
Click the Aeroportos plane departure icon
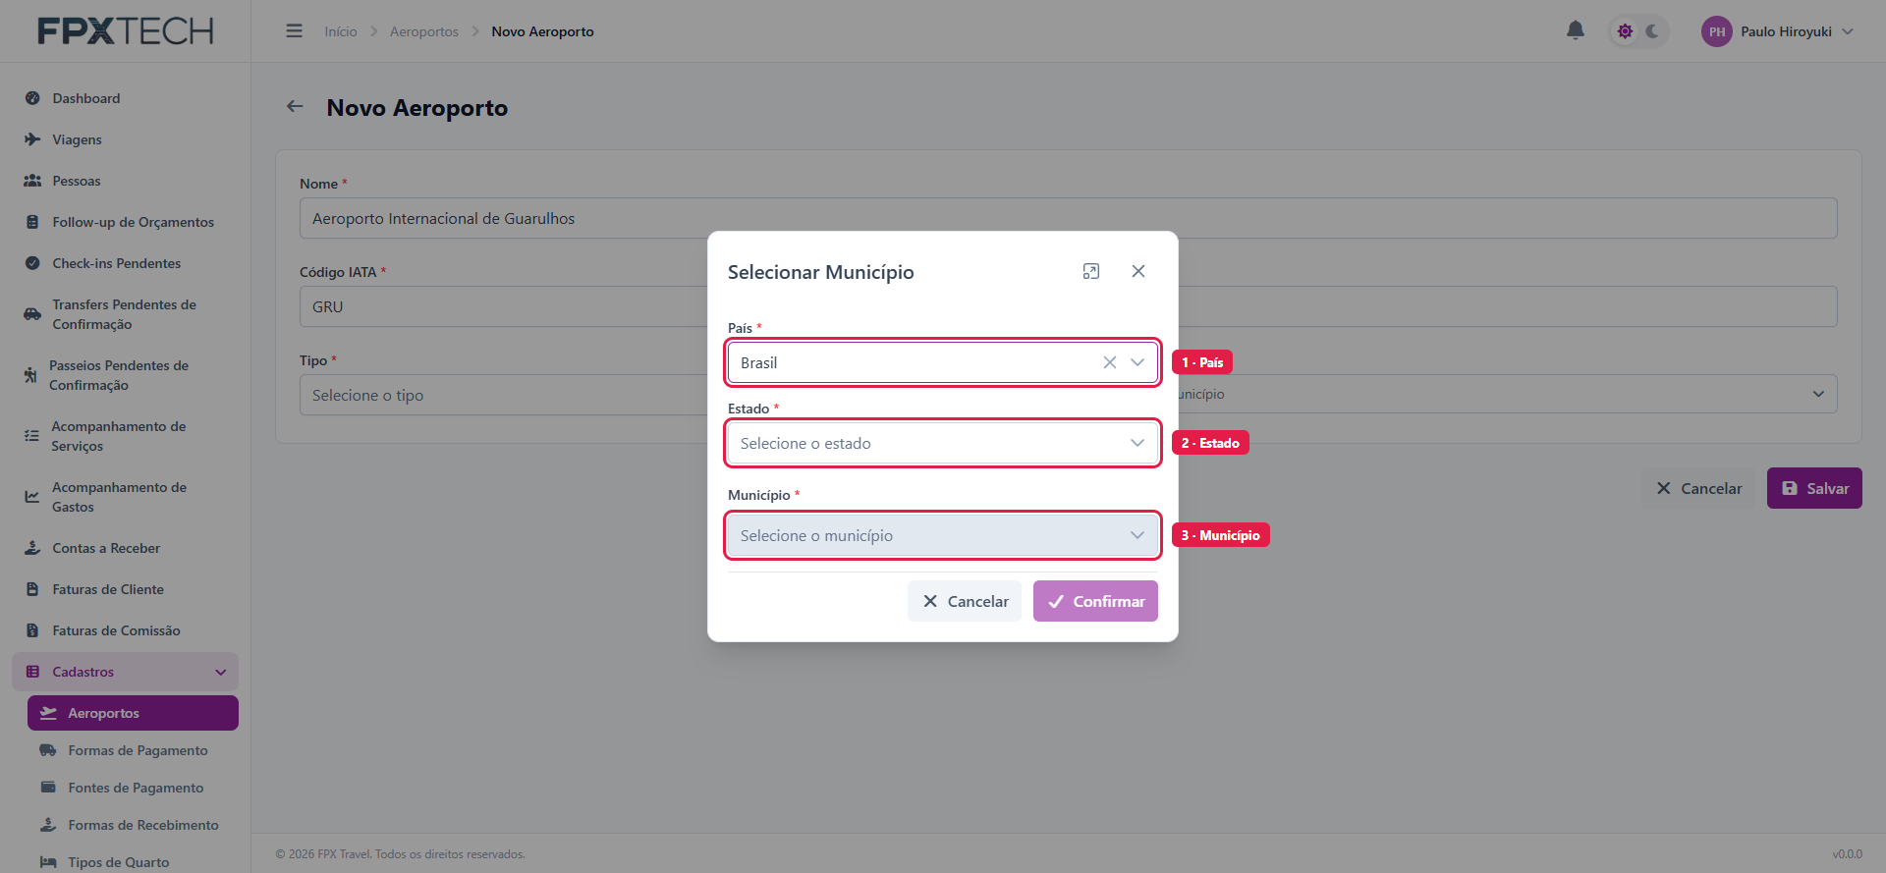coord(48,713)
